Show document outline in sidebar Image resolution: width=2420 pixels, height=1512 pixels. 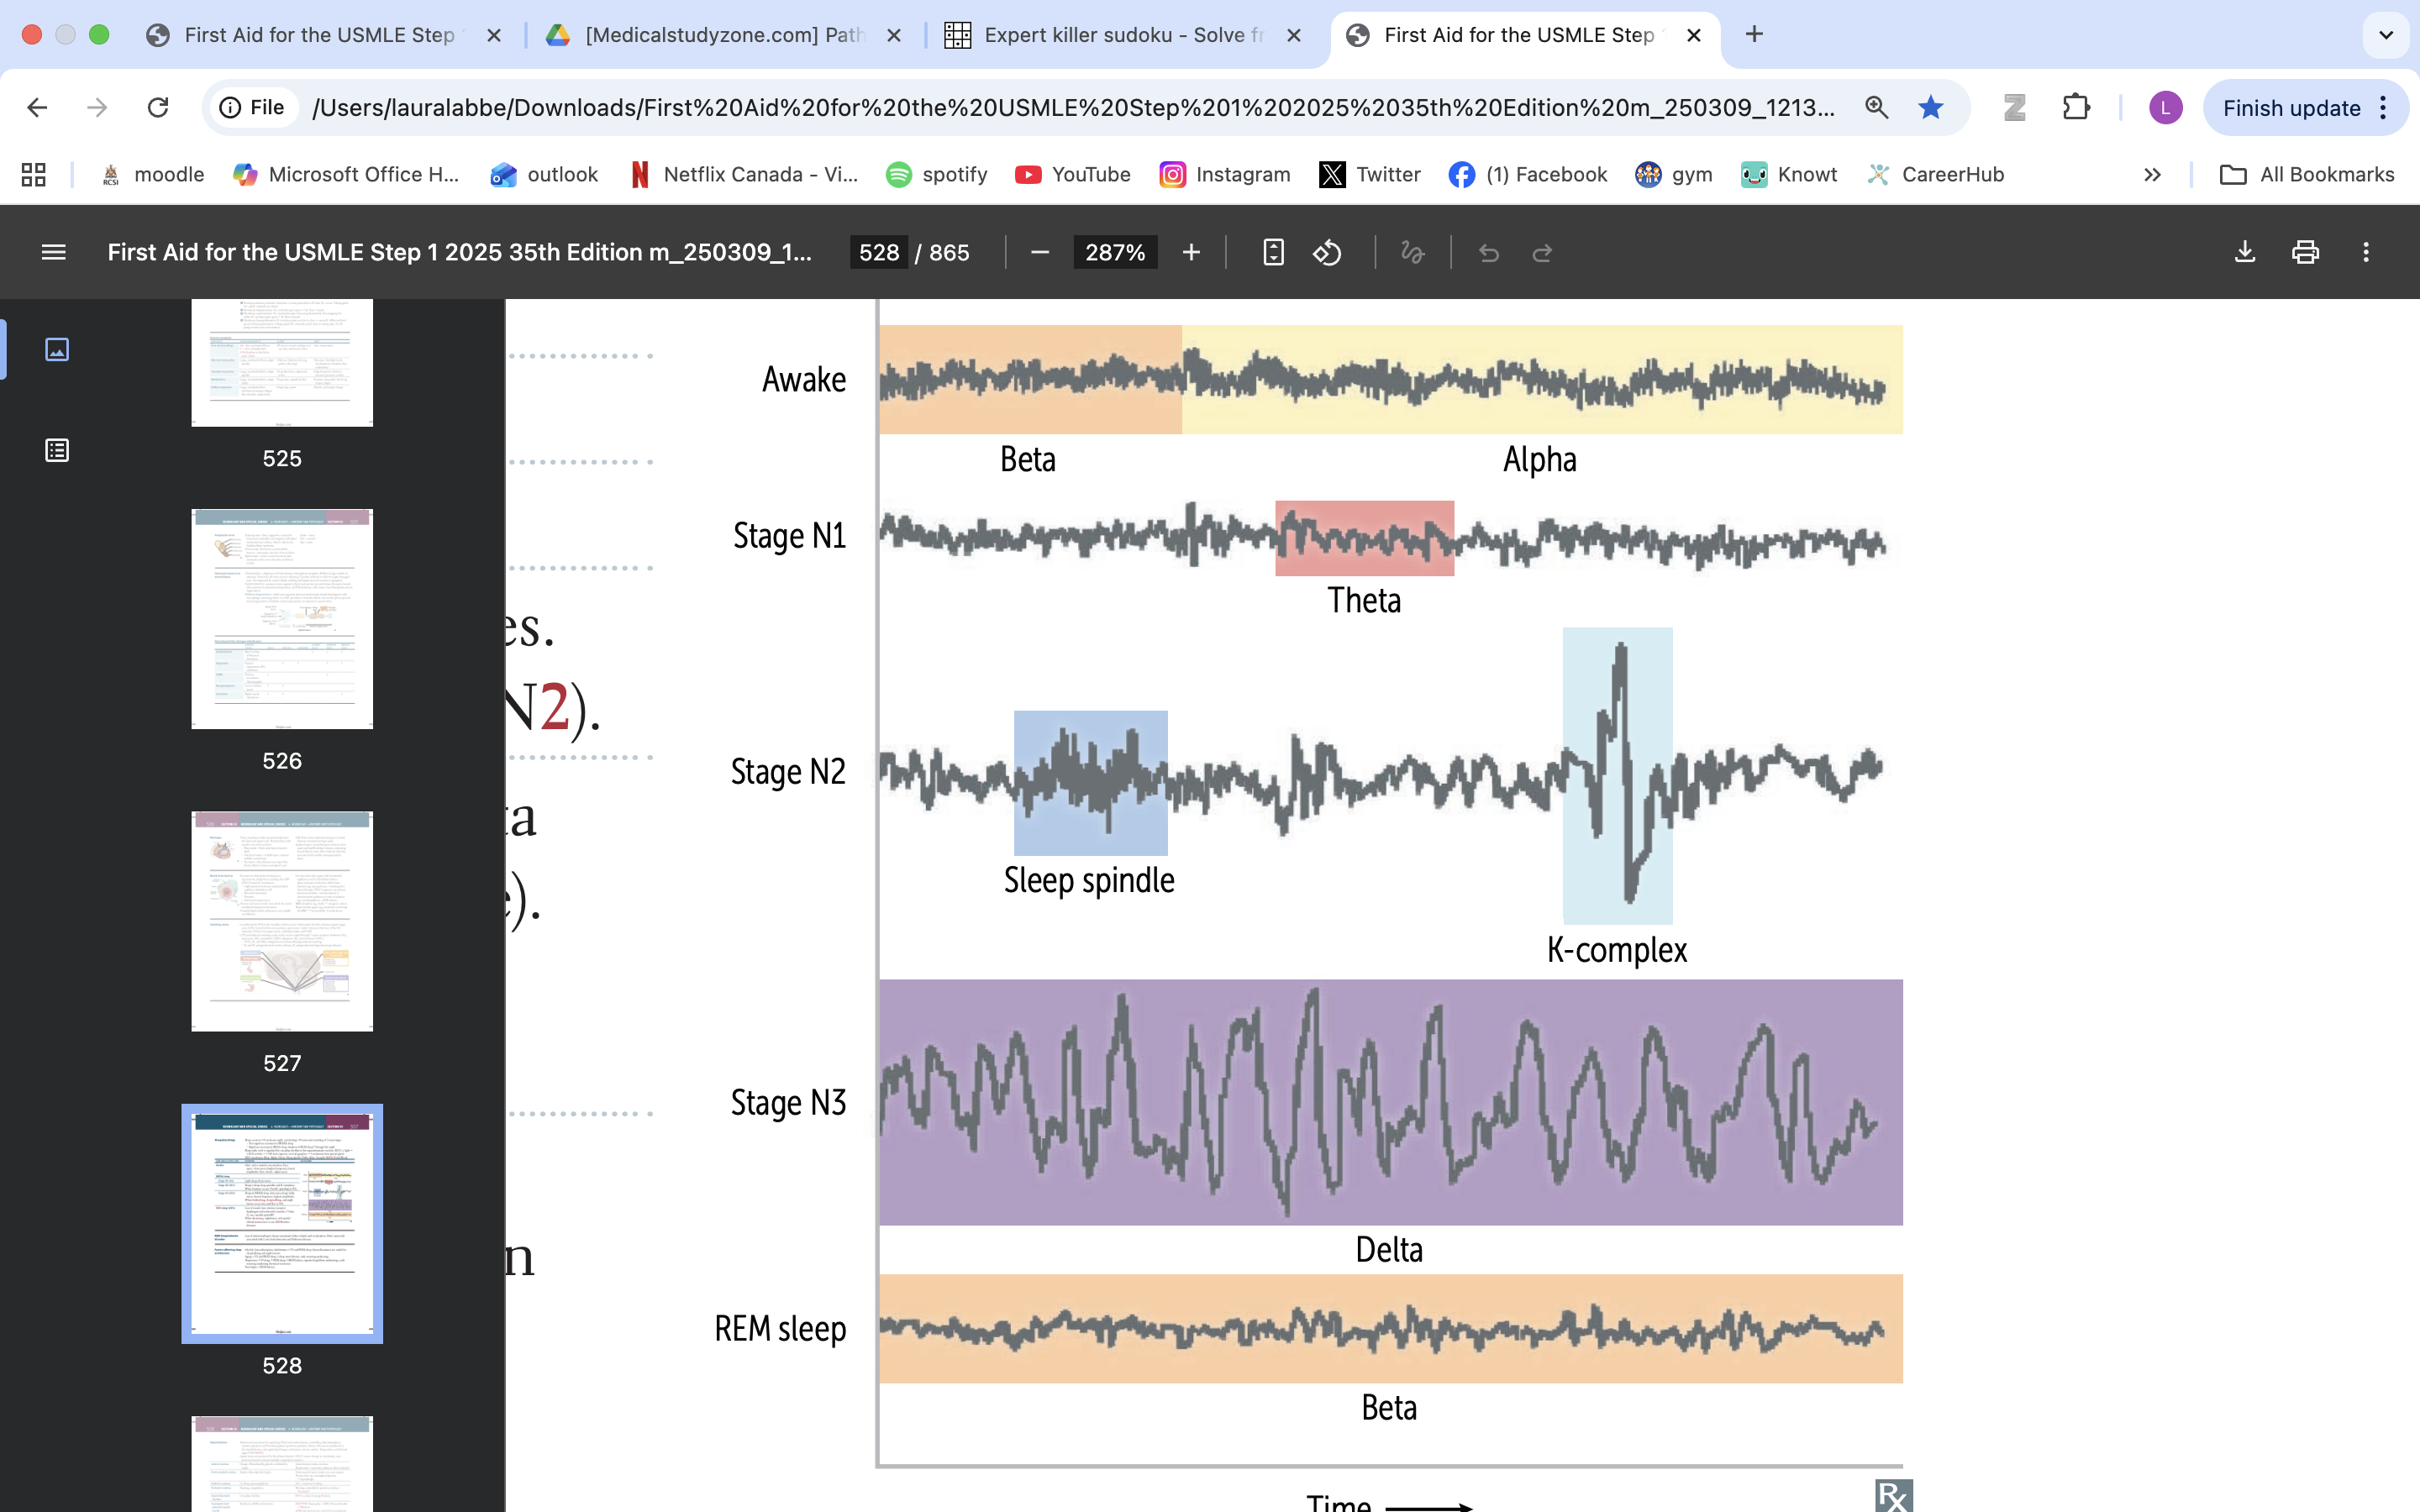point(57,450)
